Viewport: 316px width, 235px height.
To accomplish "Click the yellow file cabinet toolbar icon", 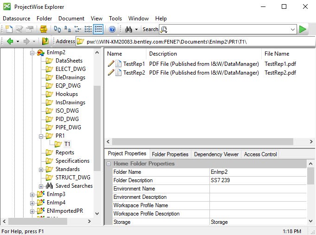I will (x=44, y=29).
